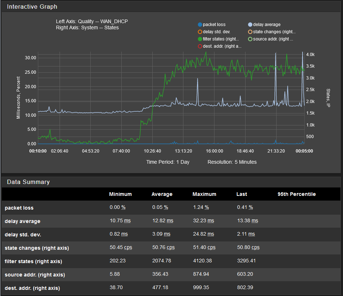Click the delay average minimum 10.75 ms
This screenshot has width=343, height=296.
tap(120, 221)
